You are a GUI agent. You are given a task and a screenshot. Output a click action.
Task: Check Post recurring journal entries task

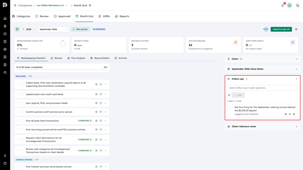pos(22,130)
